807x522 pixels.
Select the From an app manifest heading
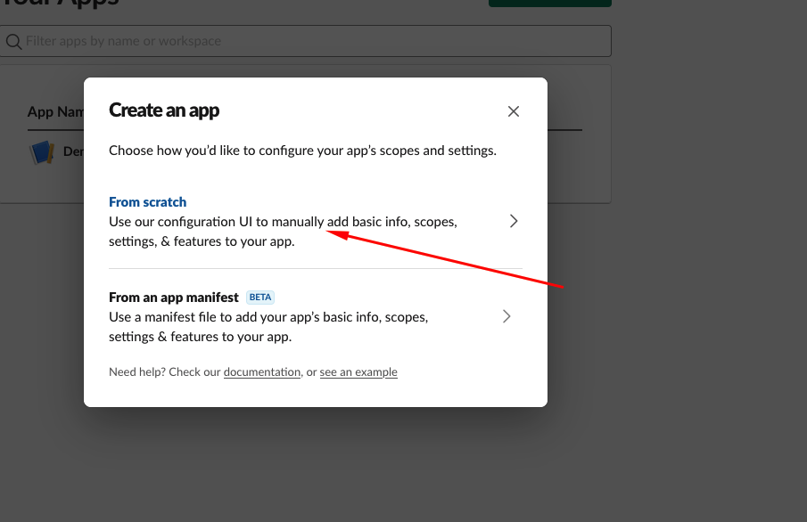click(174, 298)
